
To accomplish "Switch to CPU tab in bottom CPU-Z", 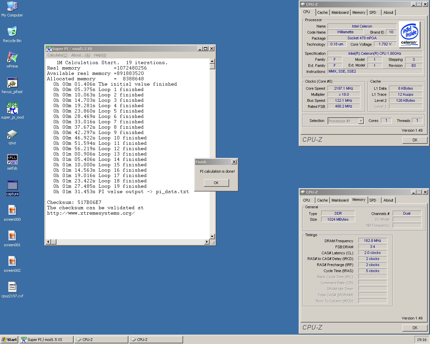I will (x=307, y=200).
